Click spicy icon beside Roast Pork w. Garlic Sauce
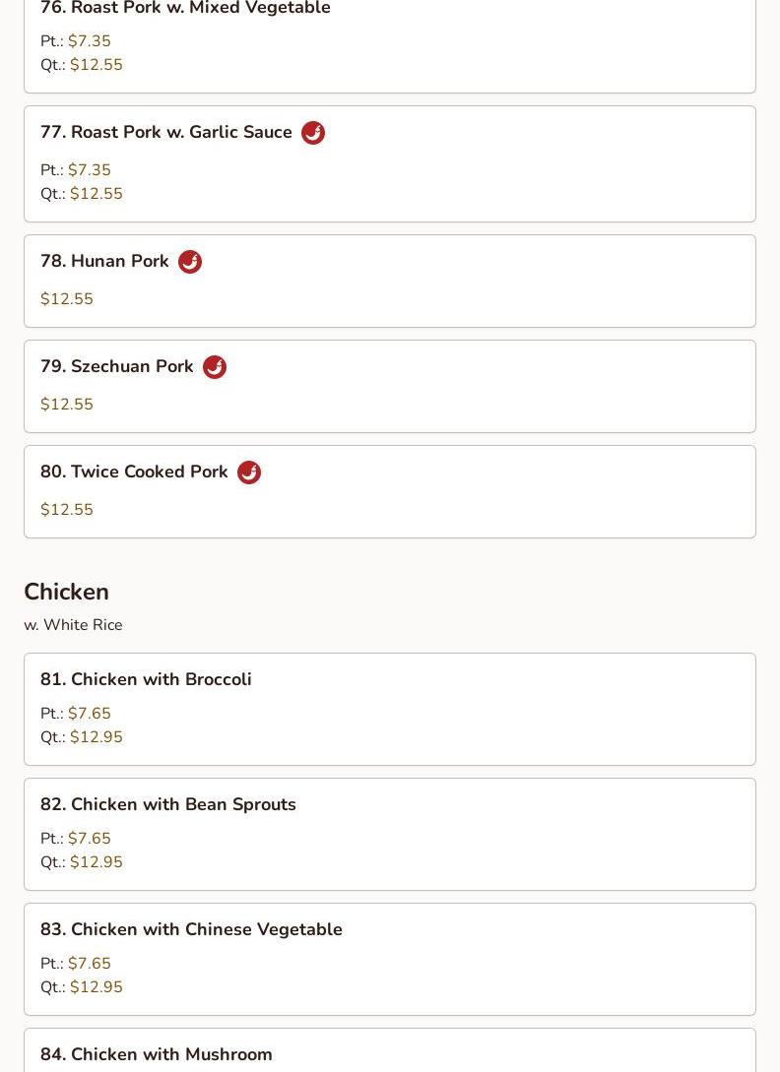The image size is (780, 1072). (x=313, y=133)
